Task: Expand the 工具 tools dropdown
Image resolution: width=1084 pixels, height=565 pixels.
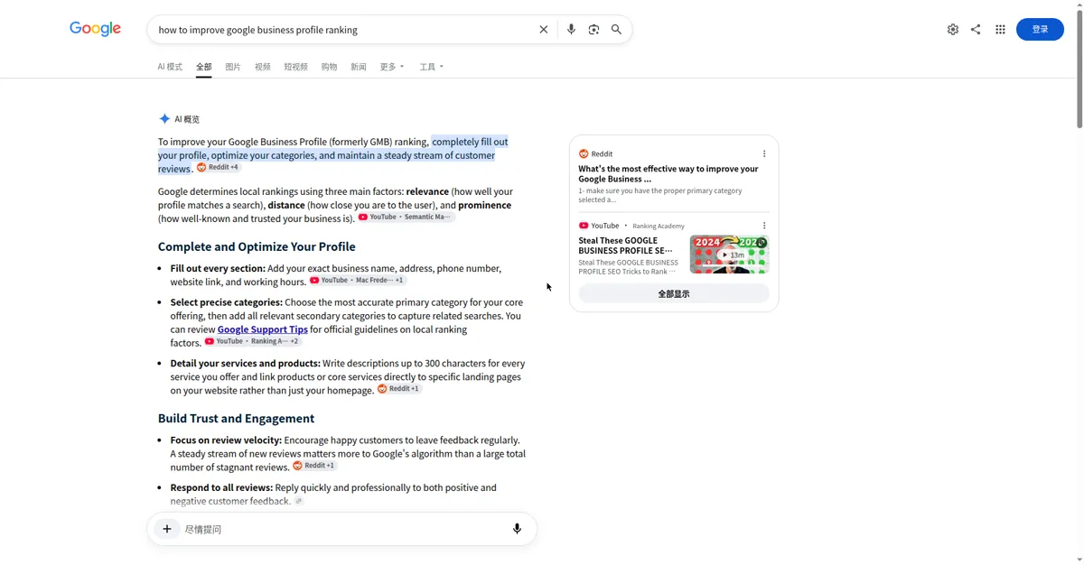Action: point(432,67)
